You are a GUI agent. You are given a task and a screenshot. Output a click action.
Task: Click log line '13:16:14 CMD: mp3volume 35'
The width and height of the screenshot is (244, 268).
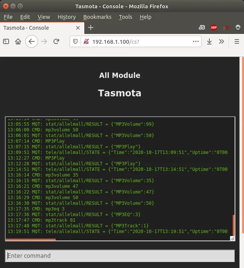point(43,175)
